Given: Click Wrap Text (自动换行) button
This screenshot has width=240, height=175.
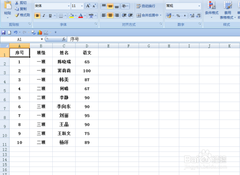Looking at the screenshot, I should [146, 6].
